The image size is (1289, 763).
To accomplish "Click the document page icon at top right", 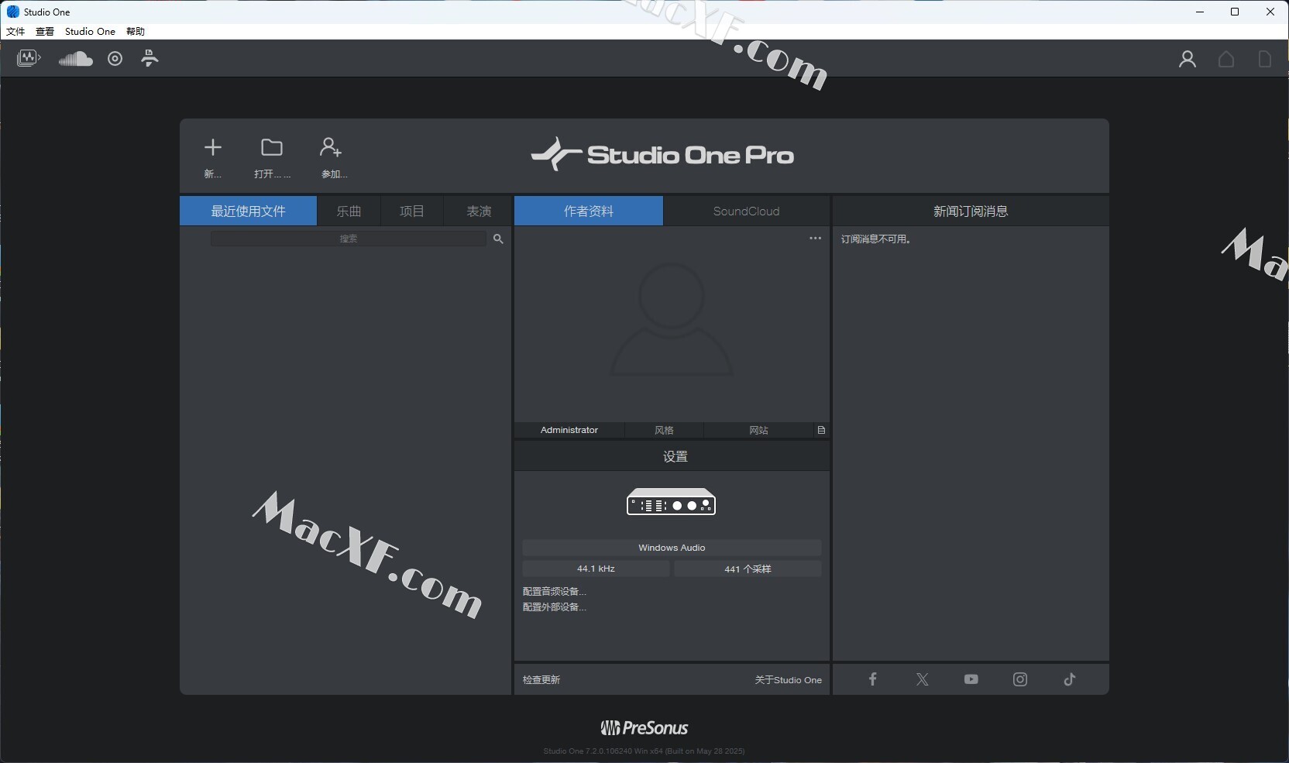I will (x=1264, y=59).
